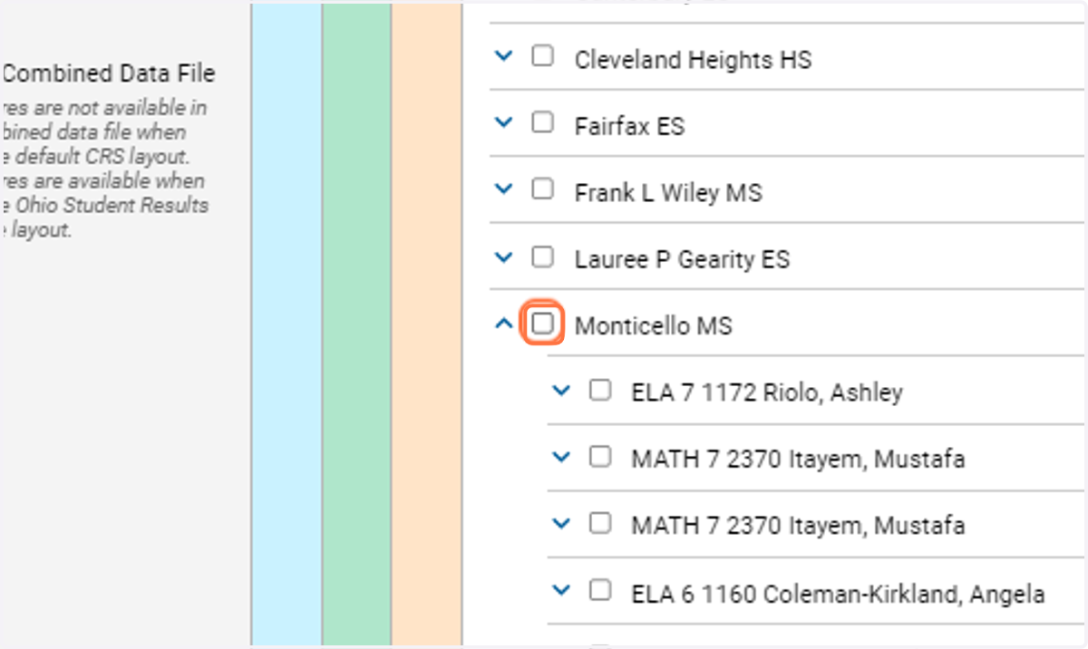Tick the Fairfax ES checkbox
This screenshot has height=649, width=1088.
click(542, 122)
